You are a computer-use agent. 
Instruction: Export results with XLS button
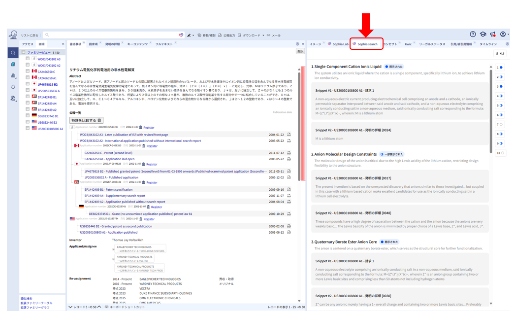(x=500, y=53)
